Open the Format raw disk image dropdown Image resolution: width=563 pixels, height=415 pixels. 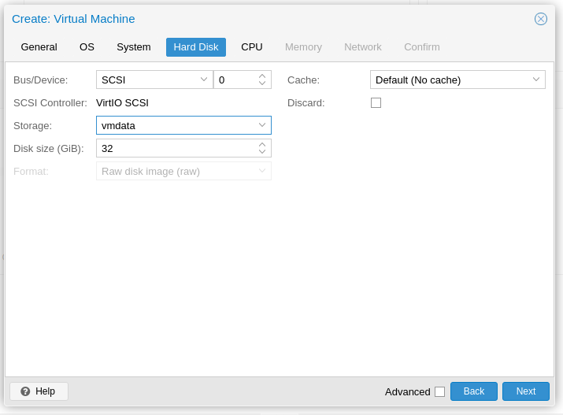pos(262,171)
